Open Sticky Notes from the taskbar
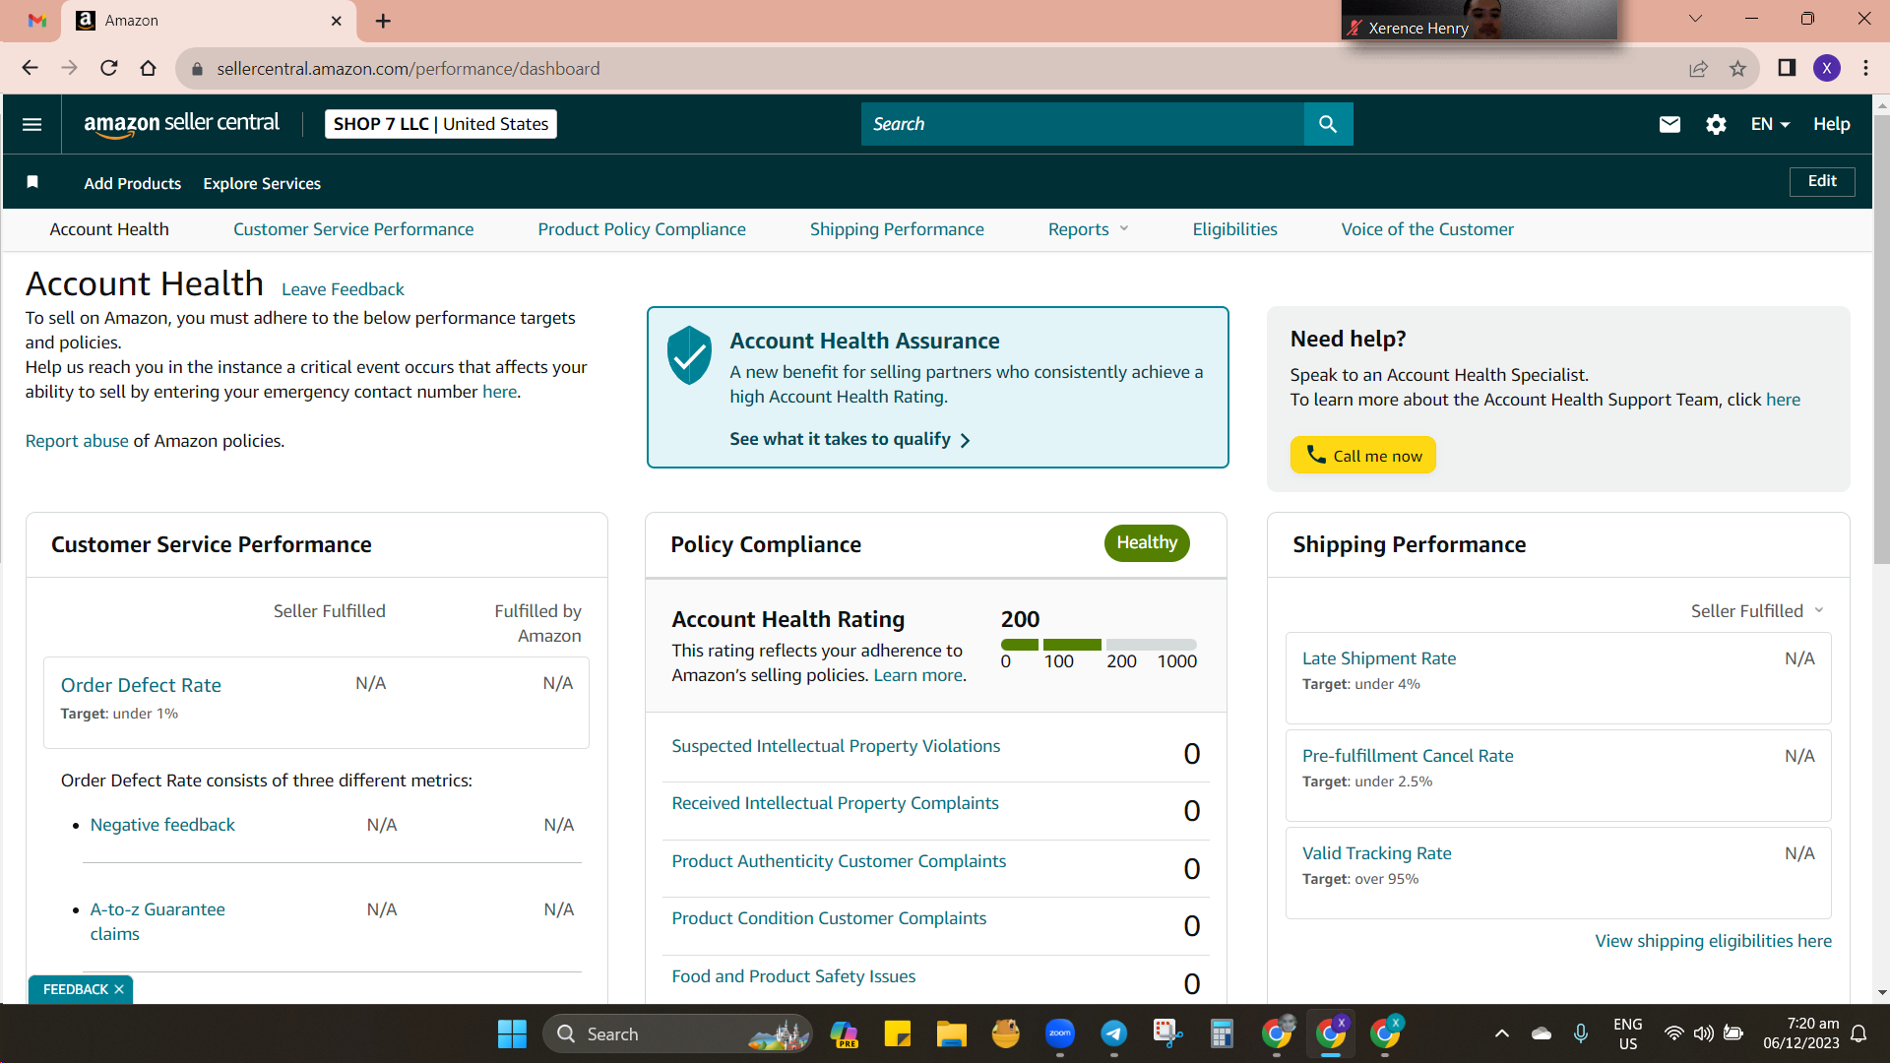Image resolution: width=1890 pixels, height=1063 pixels. click(897, 1033)
